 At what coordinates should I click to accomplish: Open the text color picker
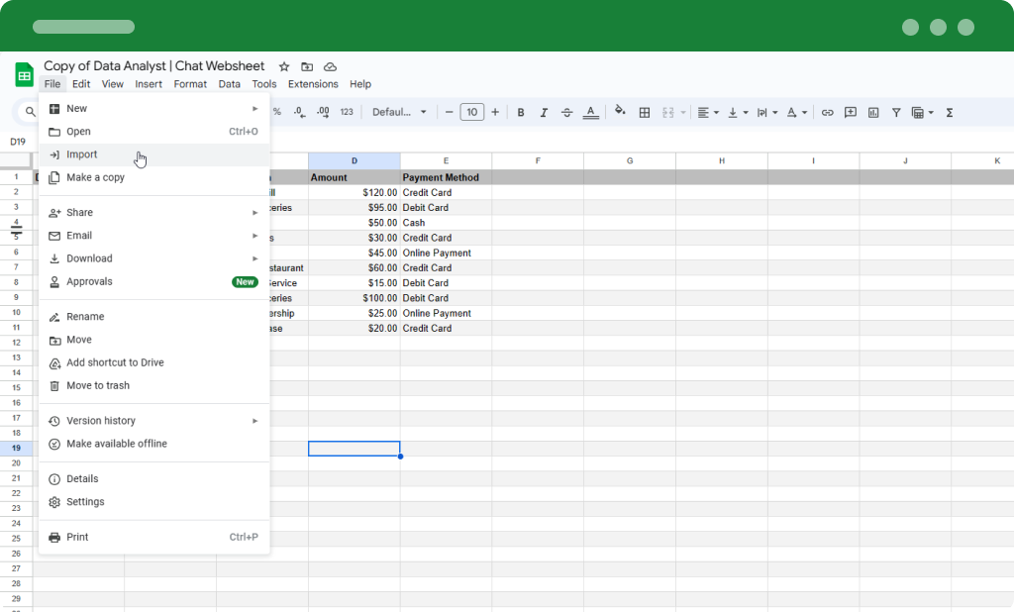[x=592, y=113]
